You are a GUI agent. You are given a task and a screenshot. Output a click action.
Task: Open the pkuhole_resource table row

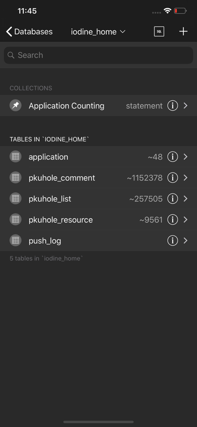tap(98, 219)
